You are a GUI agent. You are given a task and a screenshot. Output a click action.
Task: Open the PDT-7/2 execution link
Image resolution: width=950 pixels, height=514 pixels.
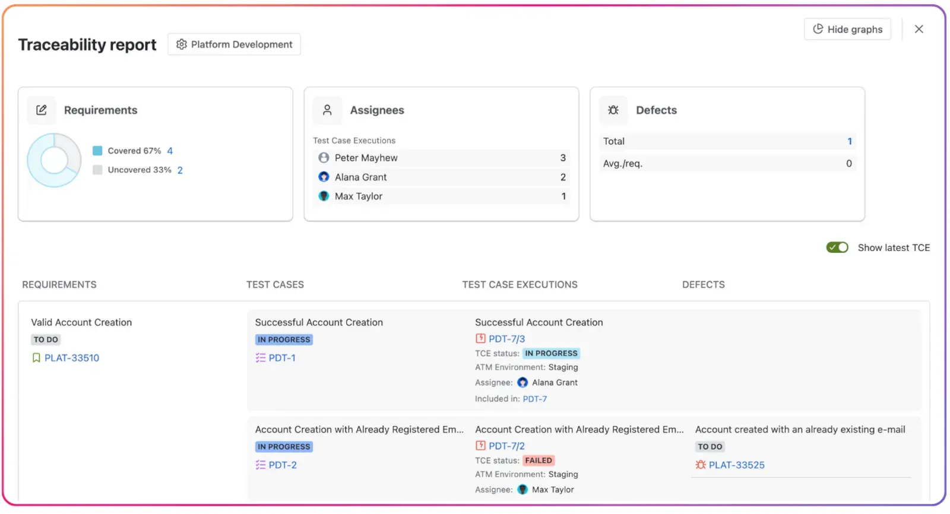point(506,446)
